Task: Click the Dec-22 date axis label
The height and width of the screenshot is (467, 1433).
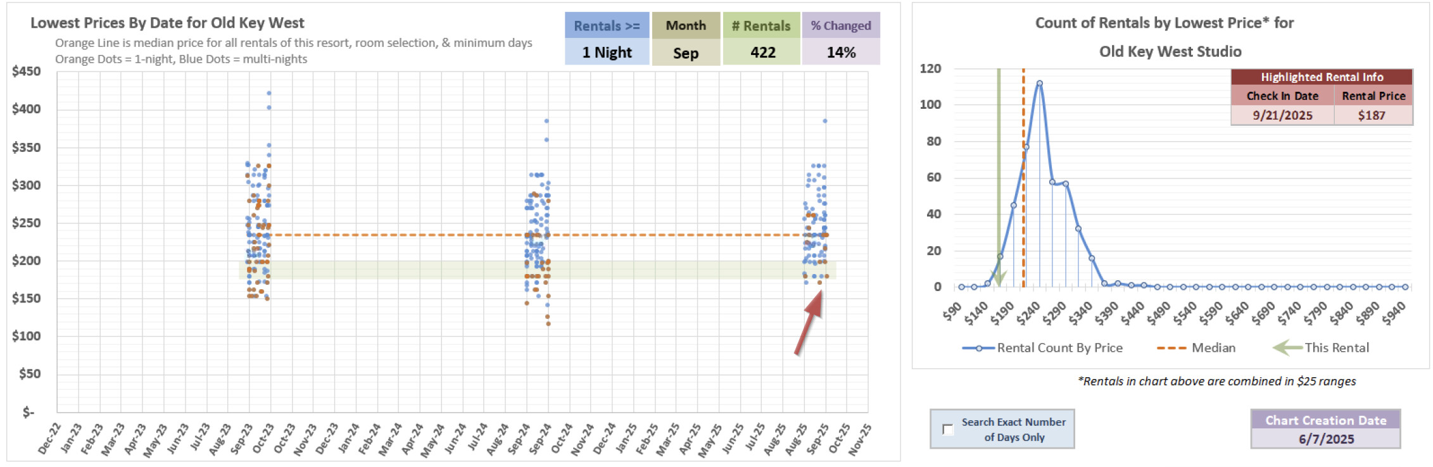Action: pos(49,439)
